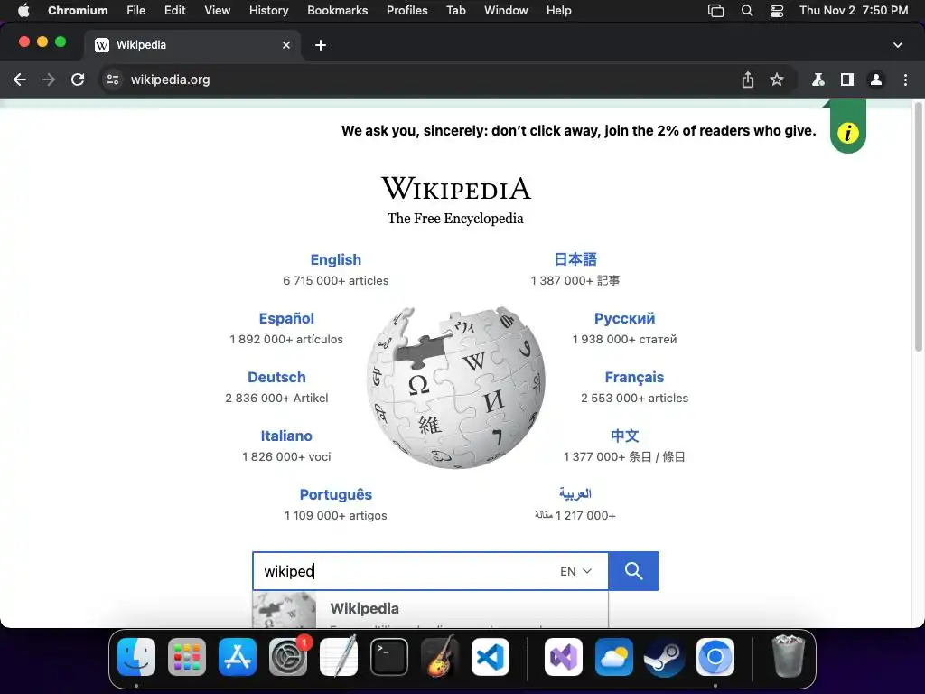Open Spotlight search in menu bar
Viewport: 925px width, 694px height.
[747, 11]
